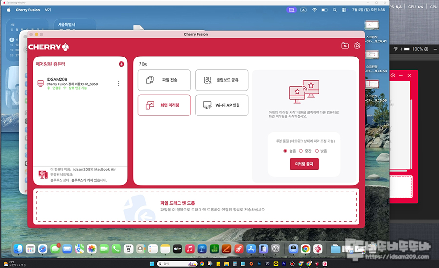
Task: Open Google Chrome from the Dock
Action: coord(305,249)
